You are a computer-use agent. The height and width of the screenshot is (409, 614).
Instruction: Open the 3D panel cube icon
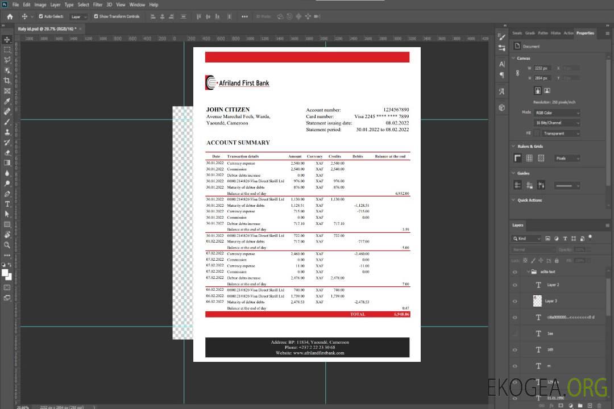[x=502, y=107]
